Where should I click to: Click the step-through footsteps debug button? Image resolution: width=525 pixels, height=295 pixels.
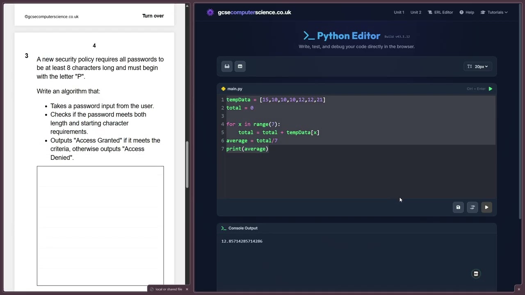[x=472, y=207]
